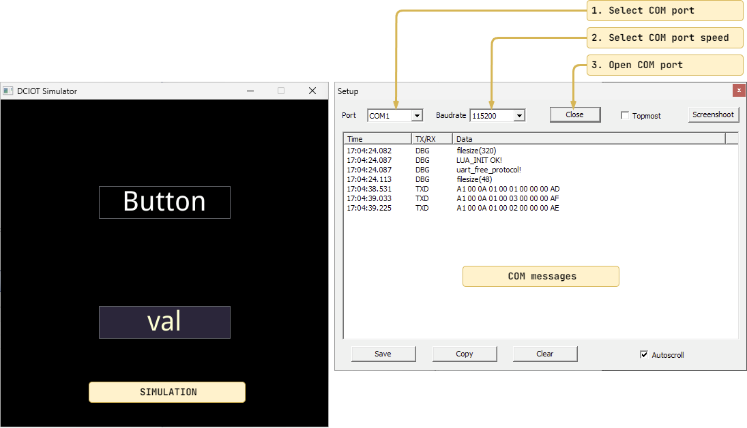Click the TX/RX column header
This screenshot has width=747, height=428.
pos(431,139)
